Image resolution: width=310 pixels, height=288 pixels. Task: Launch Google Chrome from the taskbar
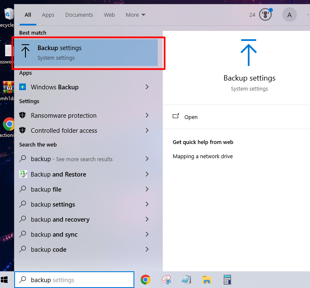[146, 280]
